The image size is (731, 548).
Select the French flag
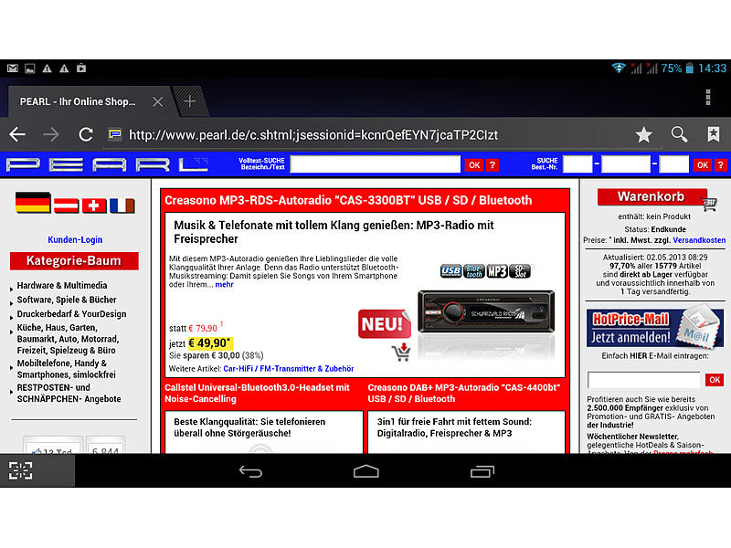tap(122, 205)
